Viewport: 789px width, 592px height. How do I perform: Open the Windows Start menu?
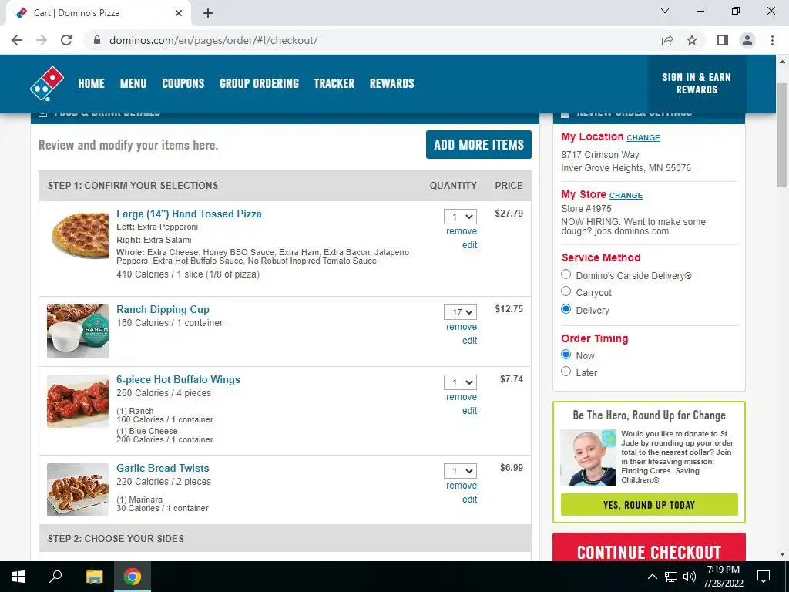18,577
